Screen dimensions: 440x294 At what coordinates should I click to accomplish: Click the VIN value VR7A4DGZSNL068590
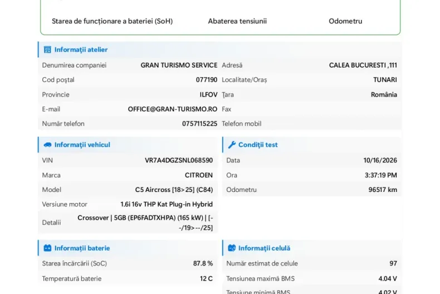[179, 160]
